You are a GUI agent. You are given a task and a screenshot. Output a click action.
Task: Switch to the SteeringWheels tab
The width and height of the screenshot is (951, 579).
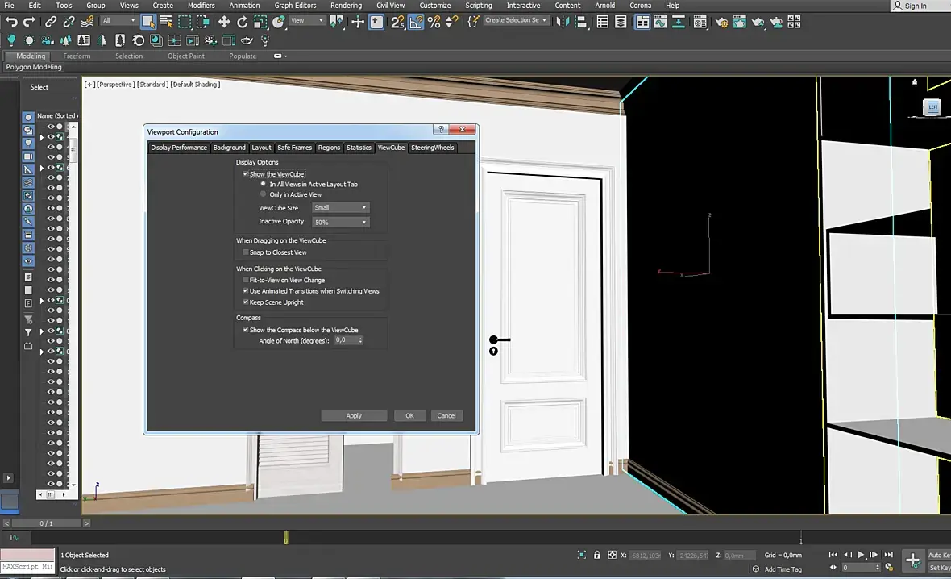[432, 148]
